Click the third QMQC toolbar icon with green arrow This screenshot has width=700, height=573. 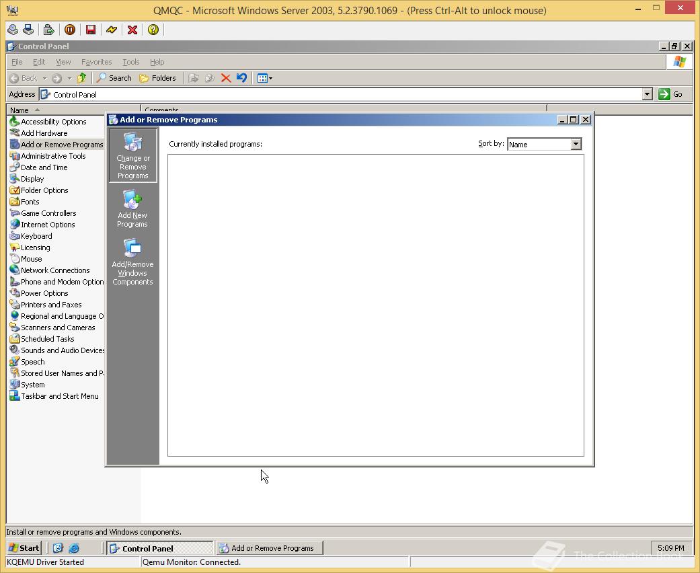click(48, 30)
